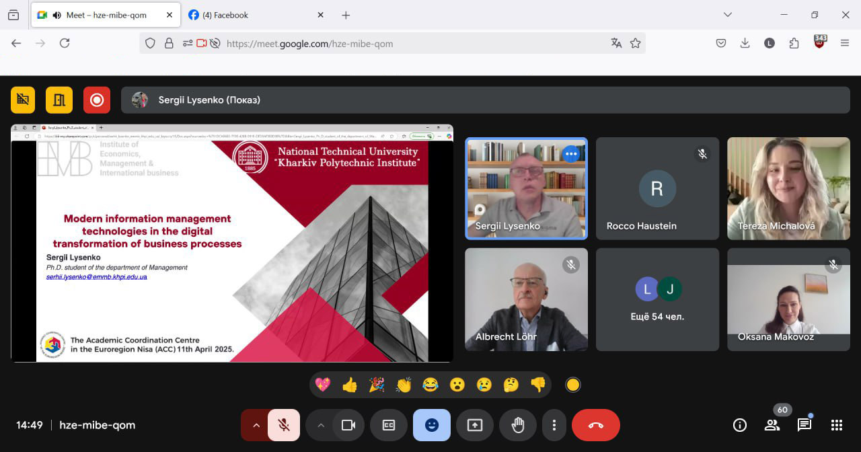Click the red record extension button

[x=97, y=100]
